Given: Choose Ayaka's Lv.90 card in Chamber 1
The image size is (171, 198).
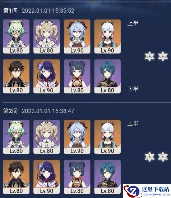Looking at the screenshot, I should [x=107, y=36].
